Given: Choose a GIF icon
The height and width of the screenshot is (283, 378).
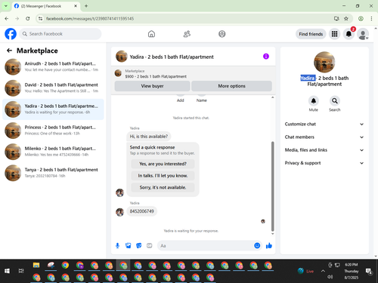Looking at the screenshot, I should (x=150, y=245).
